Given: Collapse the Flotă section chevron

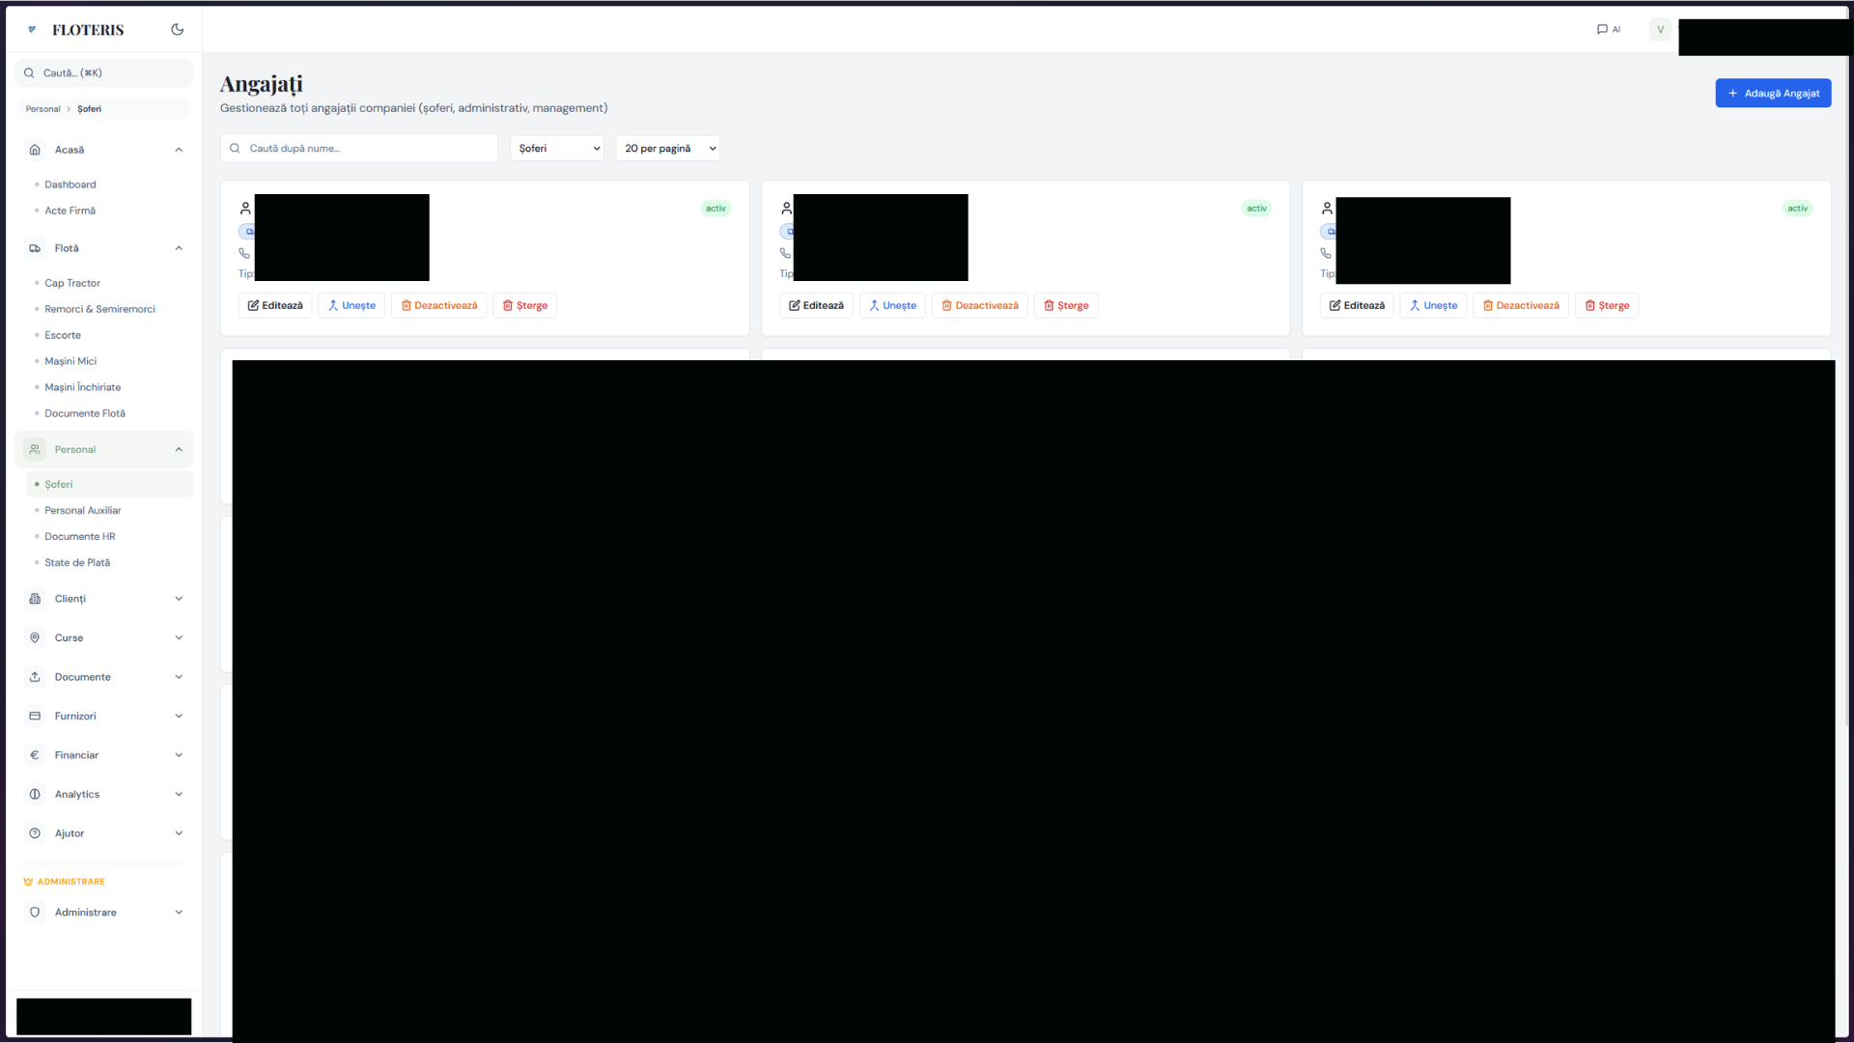Looking at the screenshot, I should tap(179, 248).
